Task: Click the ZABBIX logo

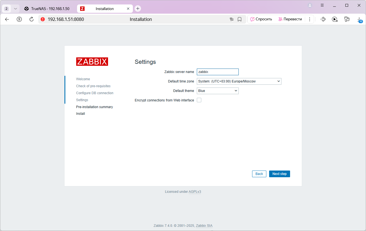Action: point(92,62)
